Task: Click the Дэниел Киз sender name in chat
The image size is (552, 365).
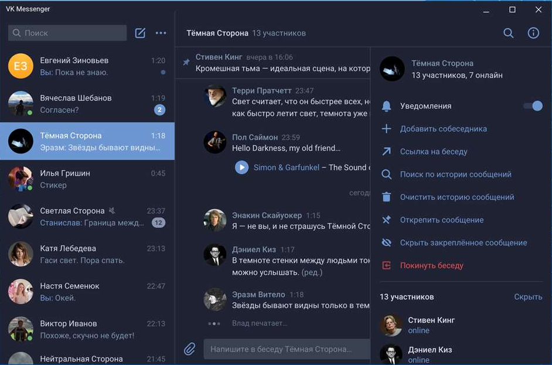Action: [x=254, y=250]
